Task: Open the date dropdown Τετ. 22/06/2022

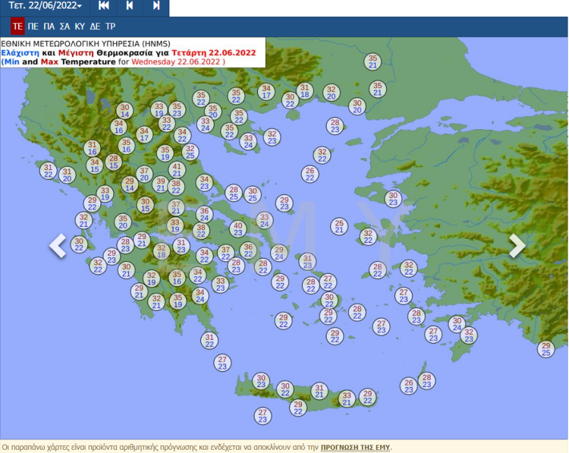Action: tap(45, 6)
